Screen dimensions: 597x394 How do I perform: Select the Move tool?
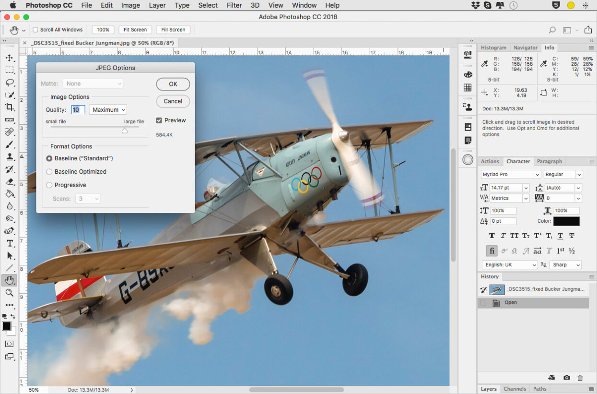click(10, 58)
